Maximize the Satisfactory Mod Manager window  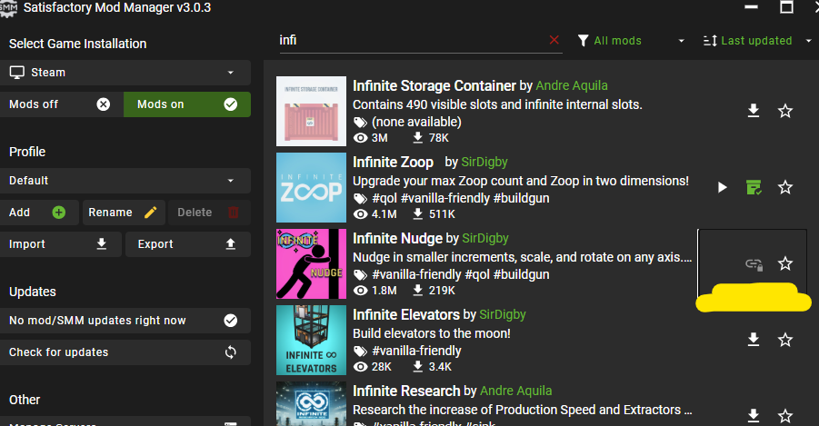[x=786, y=7]
